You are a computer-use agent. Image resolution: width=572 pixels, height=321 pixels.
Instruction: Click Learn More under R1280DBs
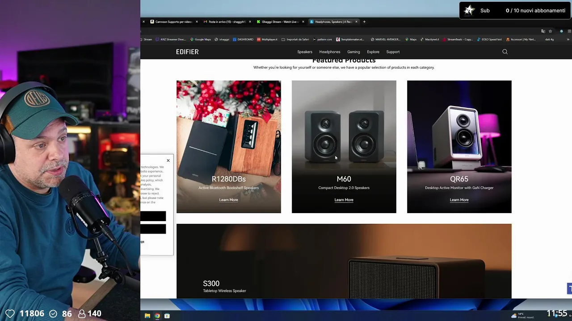[228, 200]
